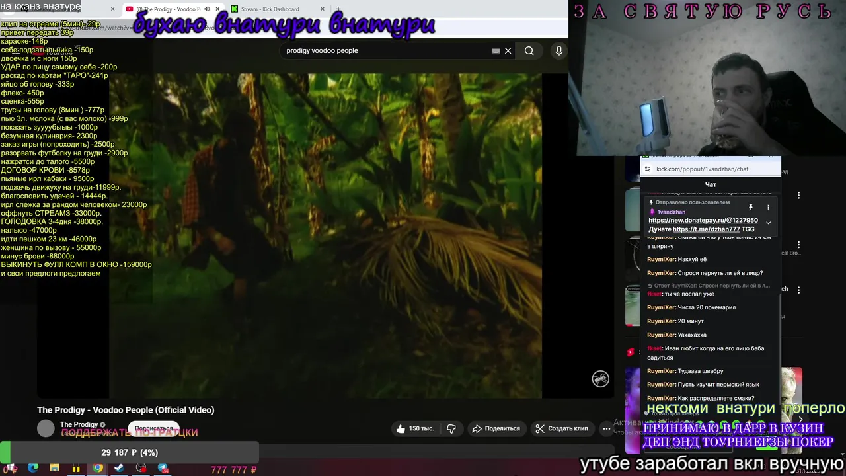Click the kick.com chat popout address bar
The image size is (846, 476).
tap(711, 169)
